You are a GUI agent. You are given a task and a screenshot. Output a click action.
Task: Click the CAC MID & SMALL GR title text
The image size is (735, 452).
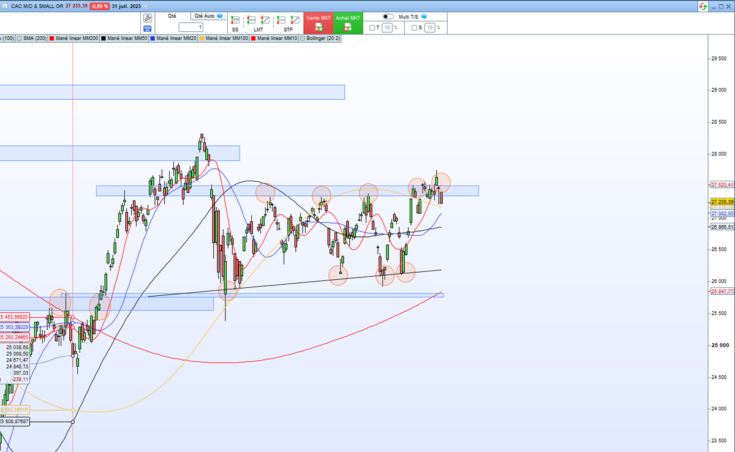(x=37, y=6)
